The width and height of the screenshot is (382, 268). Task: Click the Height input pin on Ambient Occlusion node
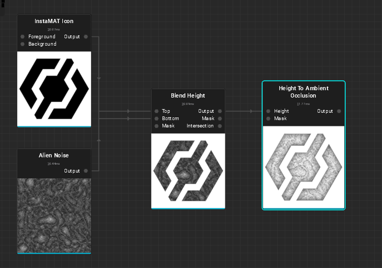tap(268, 111)
